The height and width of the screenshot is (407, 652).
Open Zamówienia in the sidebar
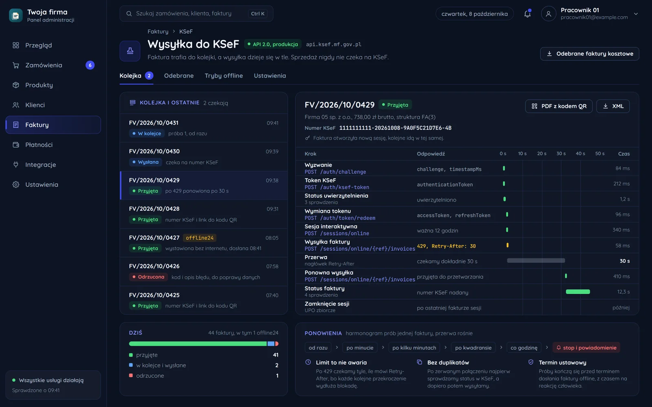coord(53,65)
